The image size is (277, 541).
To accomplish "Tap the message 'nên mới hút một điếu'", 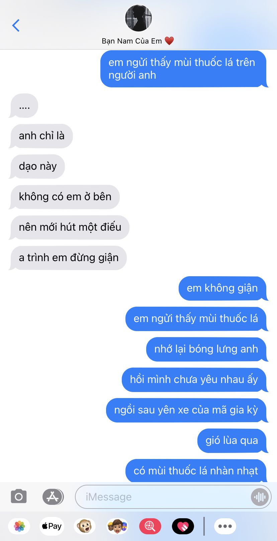I will click(70, 227).
